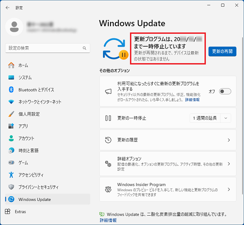The image size is (244, 225).
Task: Click the large paused update status icon
Action: point(115,49)
